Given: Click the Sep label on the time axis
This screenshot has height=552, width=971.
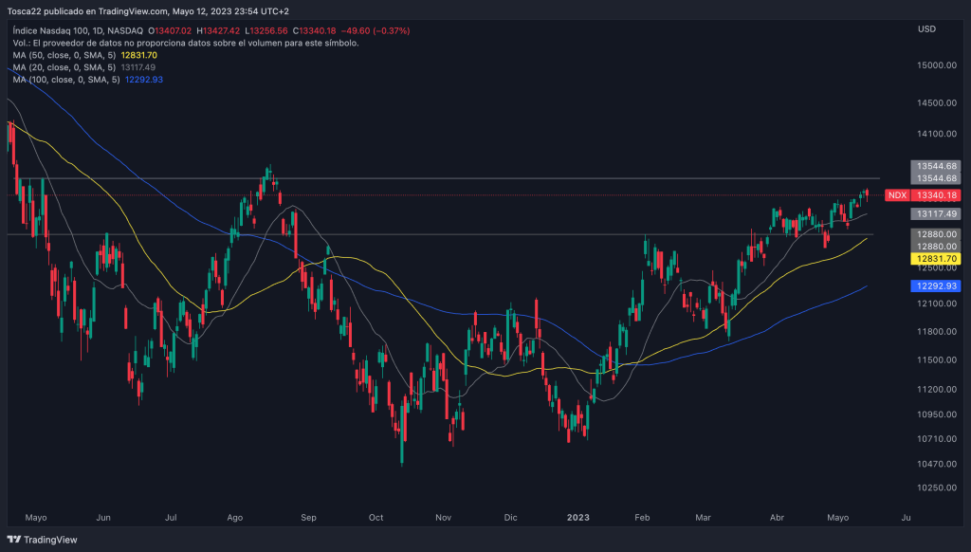Looking at the screenshot, I should [307, 518].
